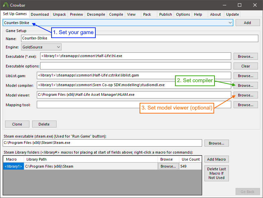This screenshot has width=263, height=198.
Task: Click the Executable (*.exe) path field
Action: [x=136, y=56]
